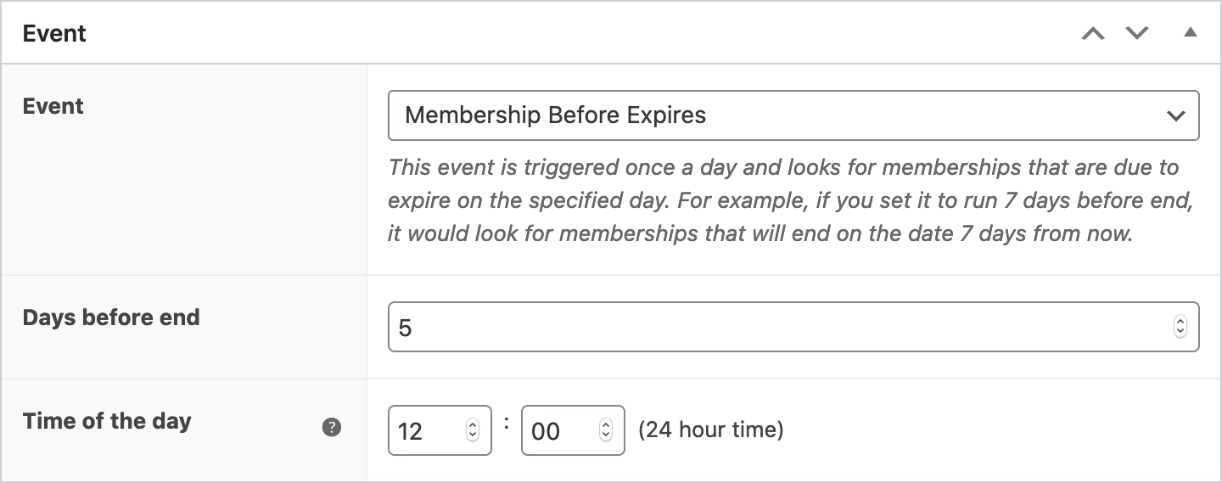
Task: Collapse the Event panel with triangle toggle
Action: tap(1191, 33)
